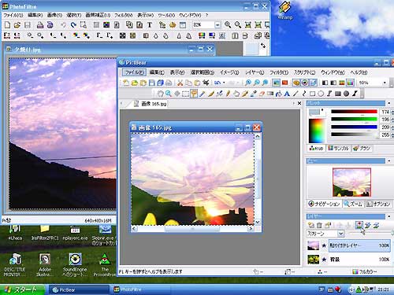Select the rectangular selection tool in PictBear
The image size is (394, 295).
[x=185, y=94]
